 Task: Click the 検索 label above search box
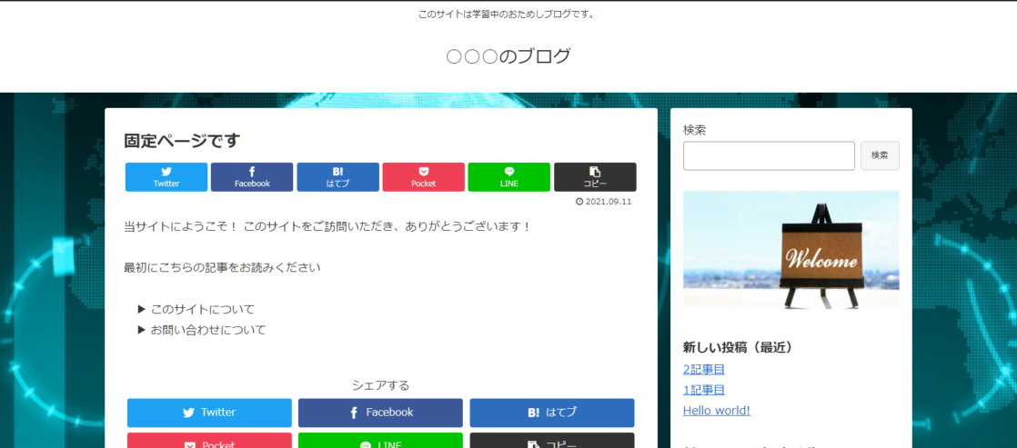[x=695, y=130]
